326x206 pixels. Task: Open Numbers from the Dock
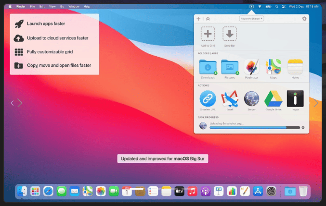click(232, 191)
